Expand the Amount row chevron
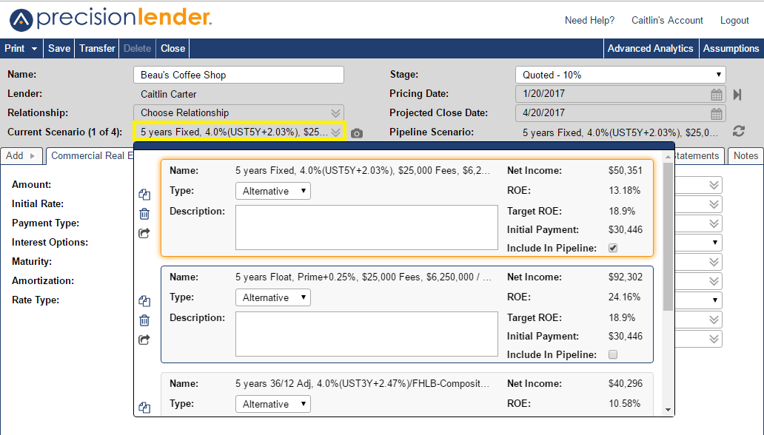This screenshot has height=435, width=764. [714, 185]
